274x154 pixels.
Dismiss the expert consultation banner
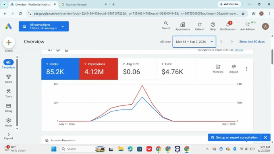(265, 137)
